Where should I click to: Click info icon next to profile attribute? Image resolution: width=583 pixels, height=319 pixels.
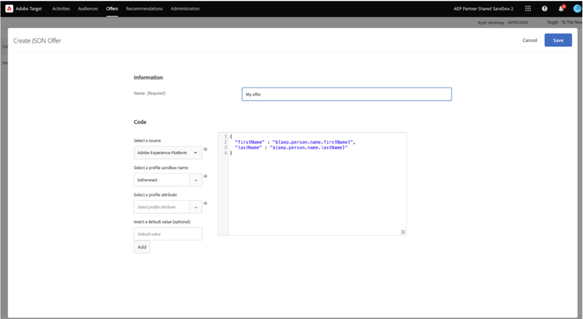click(205, 203)
